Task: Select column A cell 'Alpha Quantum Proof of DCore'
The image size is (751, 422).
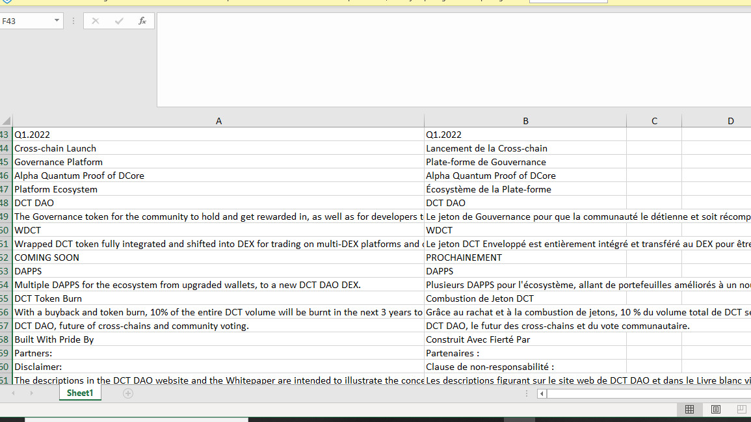Action: pyautogui.click(x=218, y=176)
